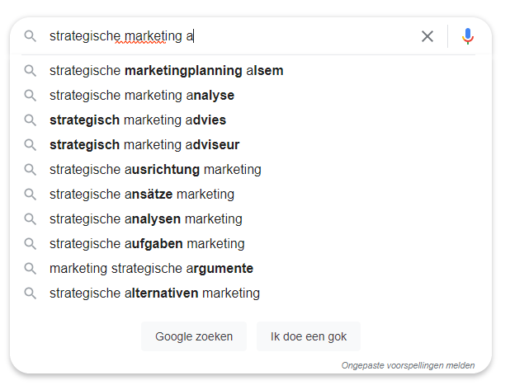Choose the 'strategische marketing analyse' suggestion
This screenshot has width=510, height=385.
[142, 96]
